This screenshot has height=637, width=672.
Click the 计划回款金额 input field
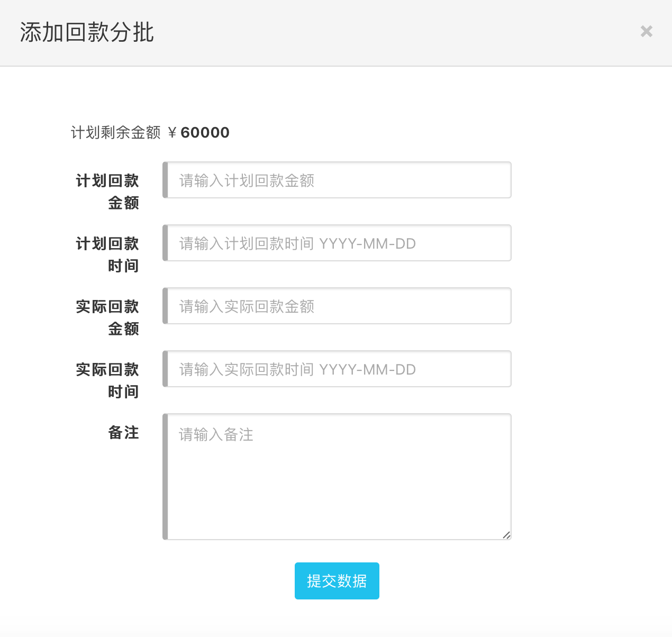tap(339, 180)
